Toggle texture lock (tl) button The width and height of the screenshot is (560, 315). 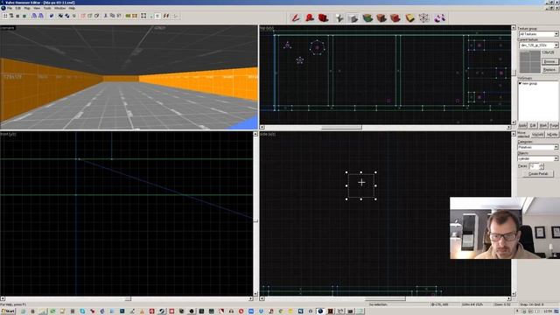(157, 16)
